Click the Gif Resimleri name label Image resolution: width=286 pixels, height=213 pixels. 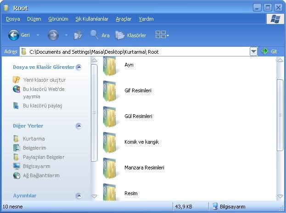[138, 90]
